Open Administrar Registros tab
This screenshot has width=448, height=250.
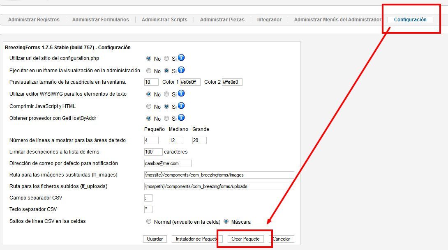pyautogui.click(x=34, y=19)
